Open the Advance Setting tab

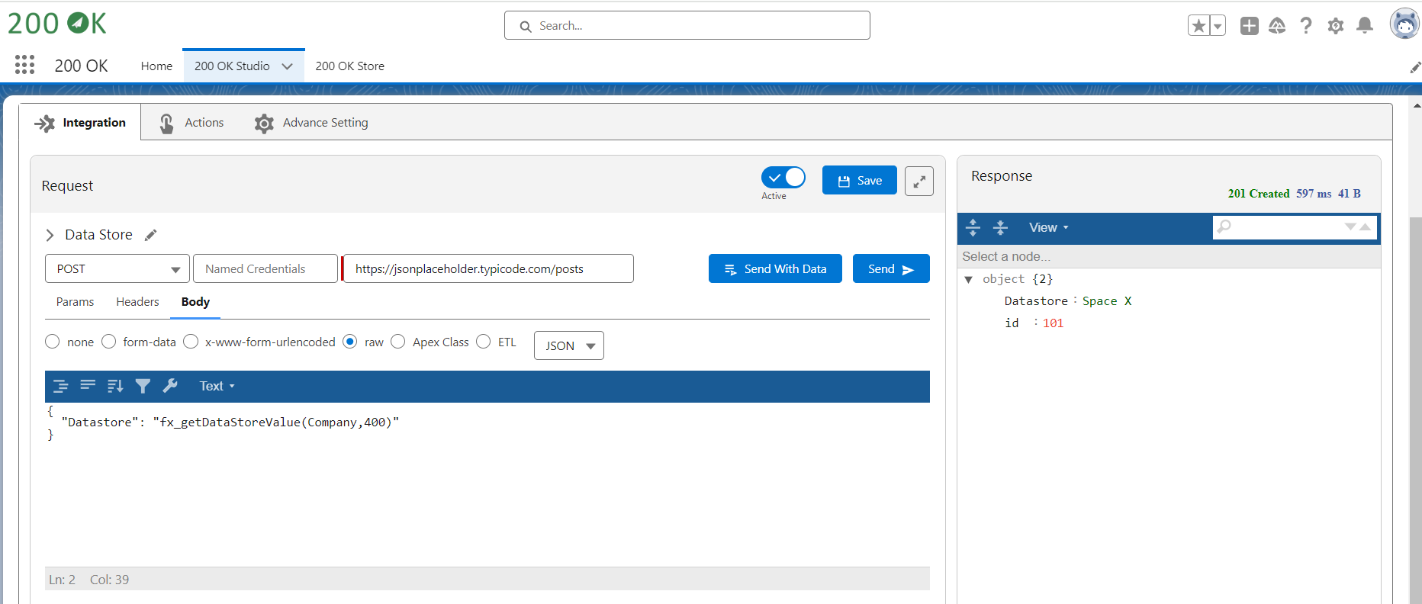coord(311,123)
